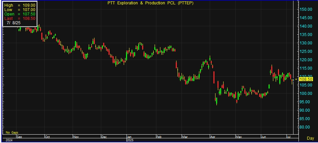The height and width of the screenshot is (143, 318).
Task: Click the Low = 107.00 readout
Action: tap(20, 10)
